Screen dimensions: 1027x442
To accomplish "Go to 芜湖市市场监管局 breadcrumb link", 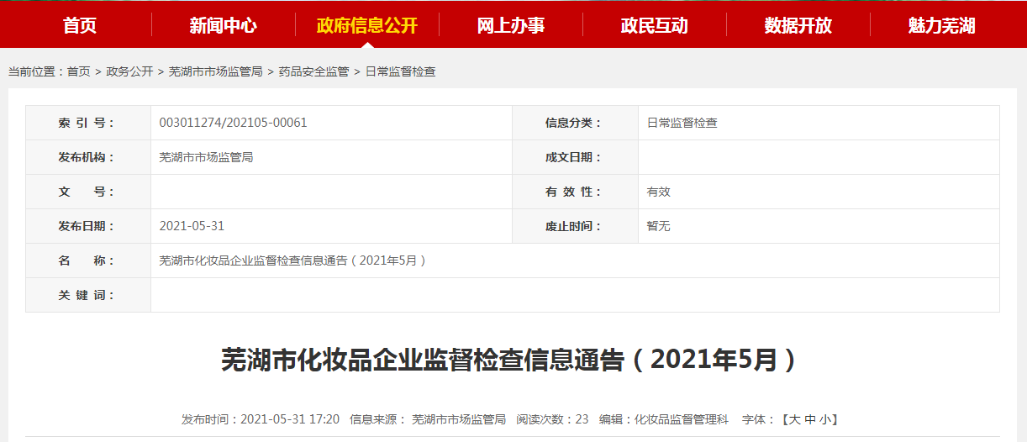I will [x=215, y=72].
